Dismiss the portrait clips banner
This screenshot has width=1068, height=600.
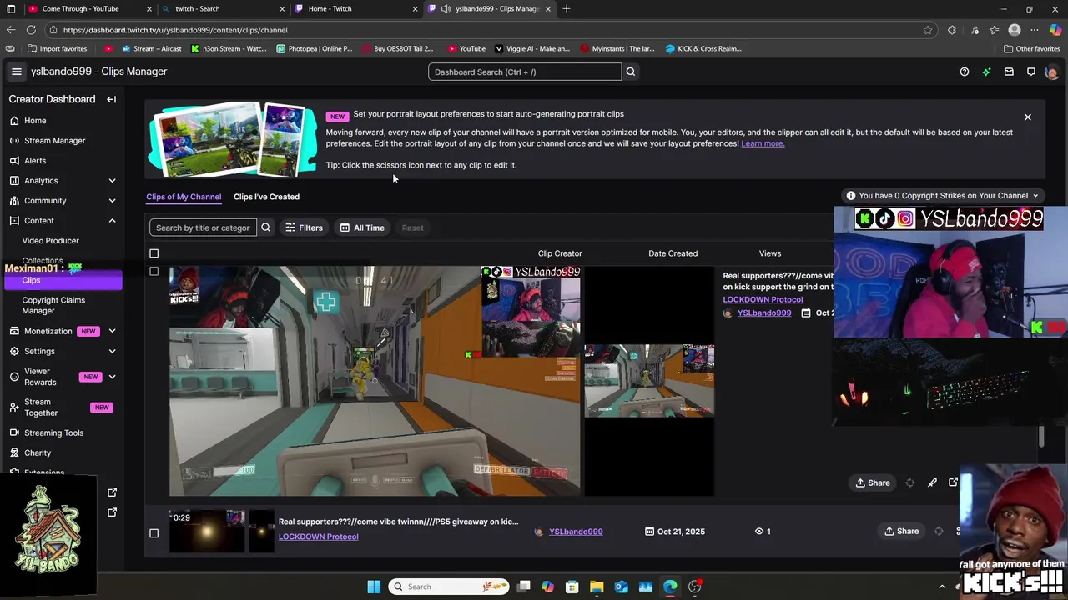[1028, 117]
